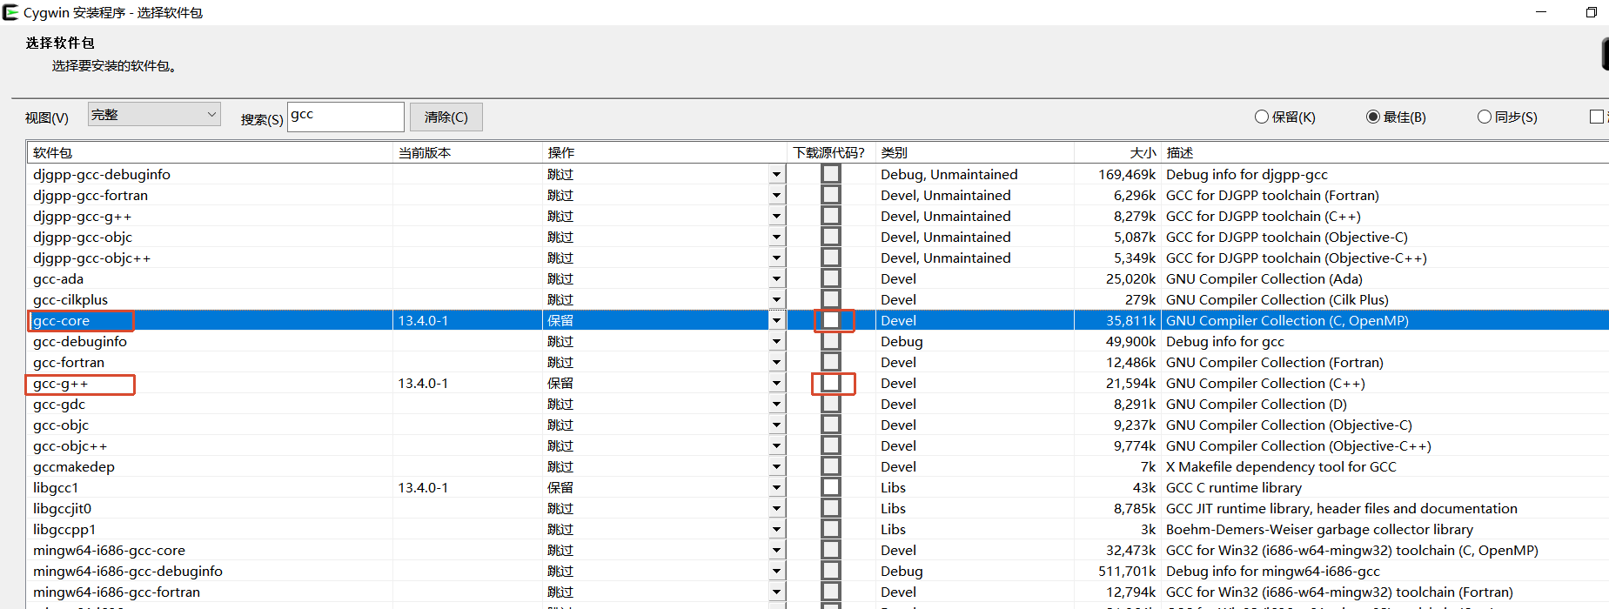Screen dimensions: 1609x609
Task: Open action dropdown for mingw64-i686-gcc-core
Action: [x=776, y=550]
